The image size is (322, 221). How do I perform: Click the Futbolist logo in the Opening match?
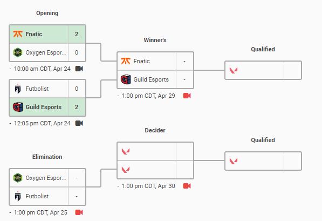click(18, 89)
